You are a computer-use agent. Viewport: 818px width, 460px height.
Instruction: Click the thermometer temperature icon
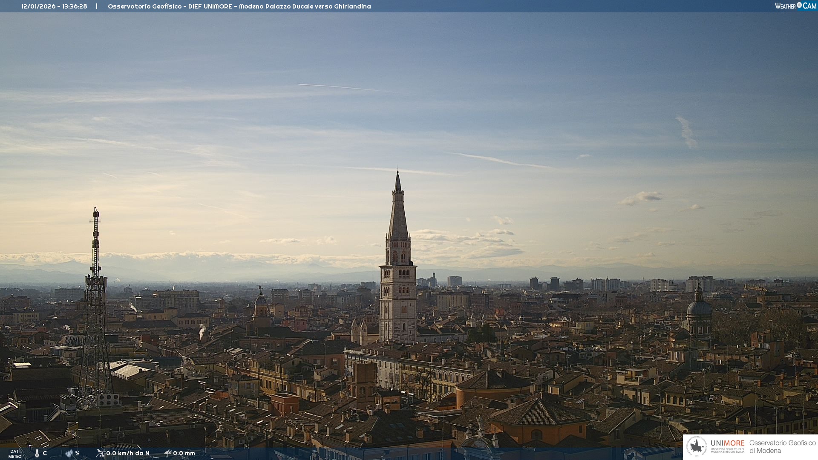[37, 453]
